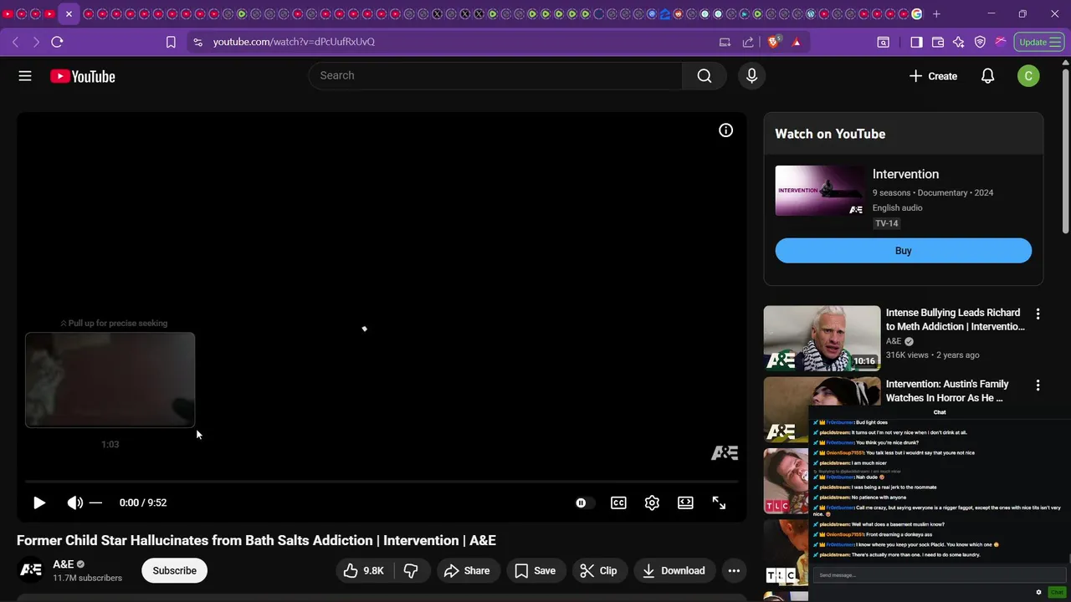Bookmark this page icon
The height and width of the screenshot is (602, 1071).
tap(171, 42)
